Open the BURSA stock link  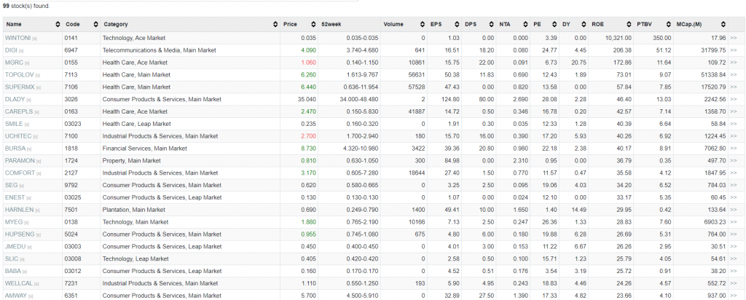pos(15,149)
